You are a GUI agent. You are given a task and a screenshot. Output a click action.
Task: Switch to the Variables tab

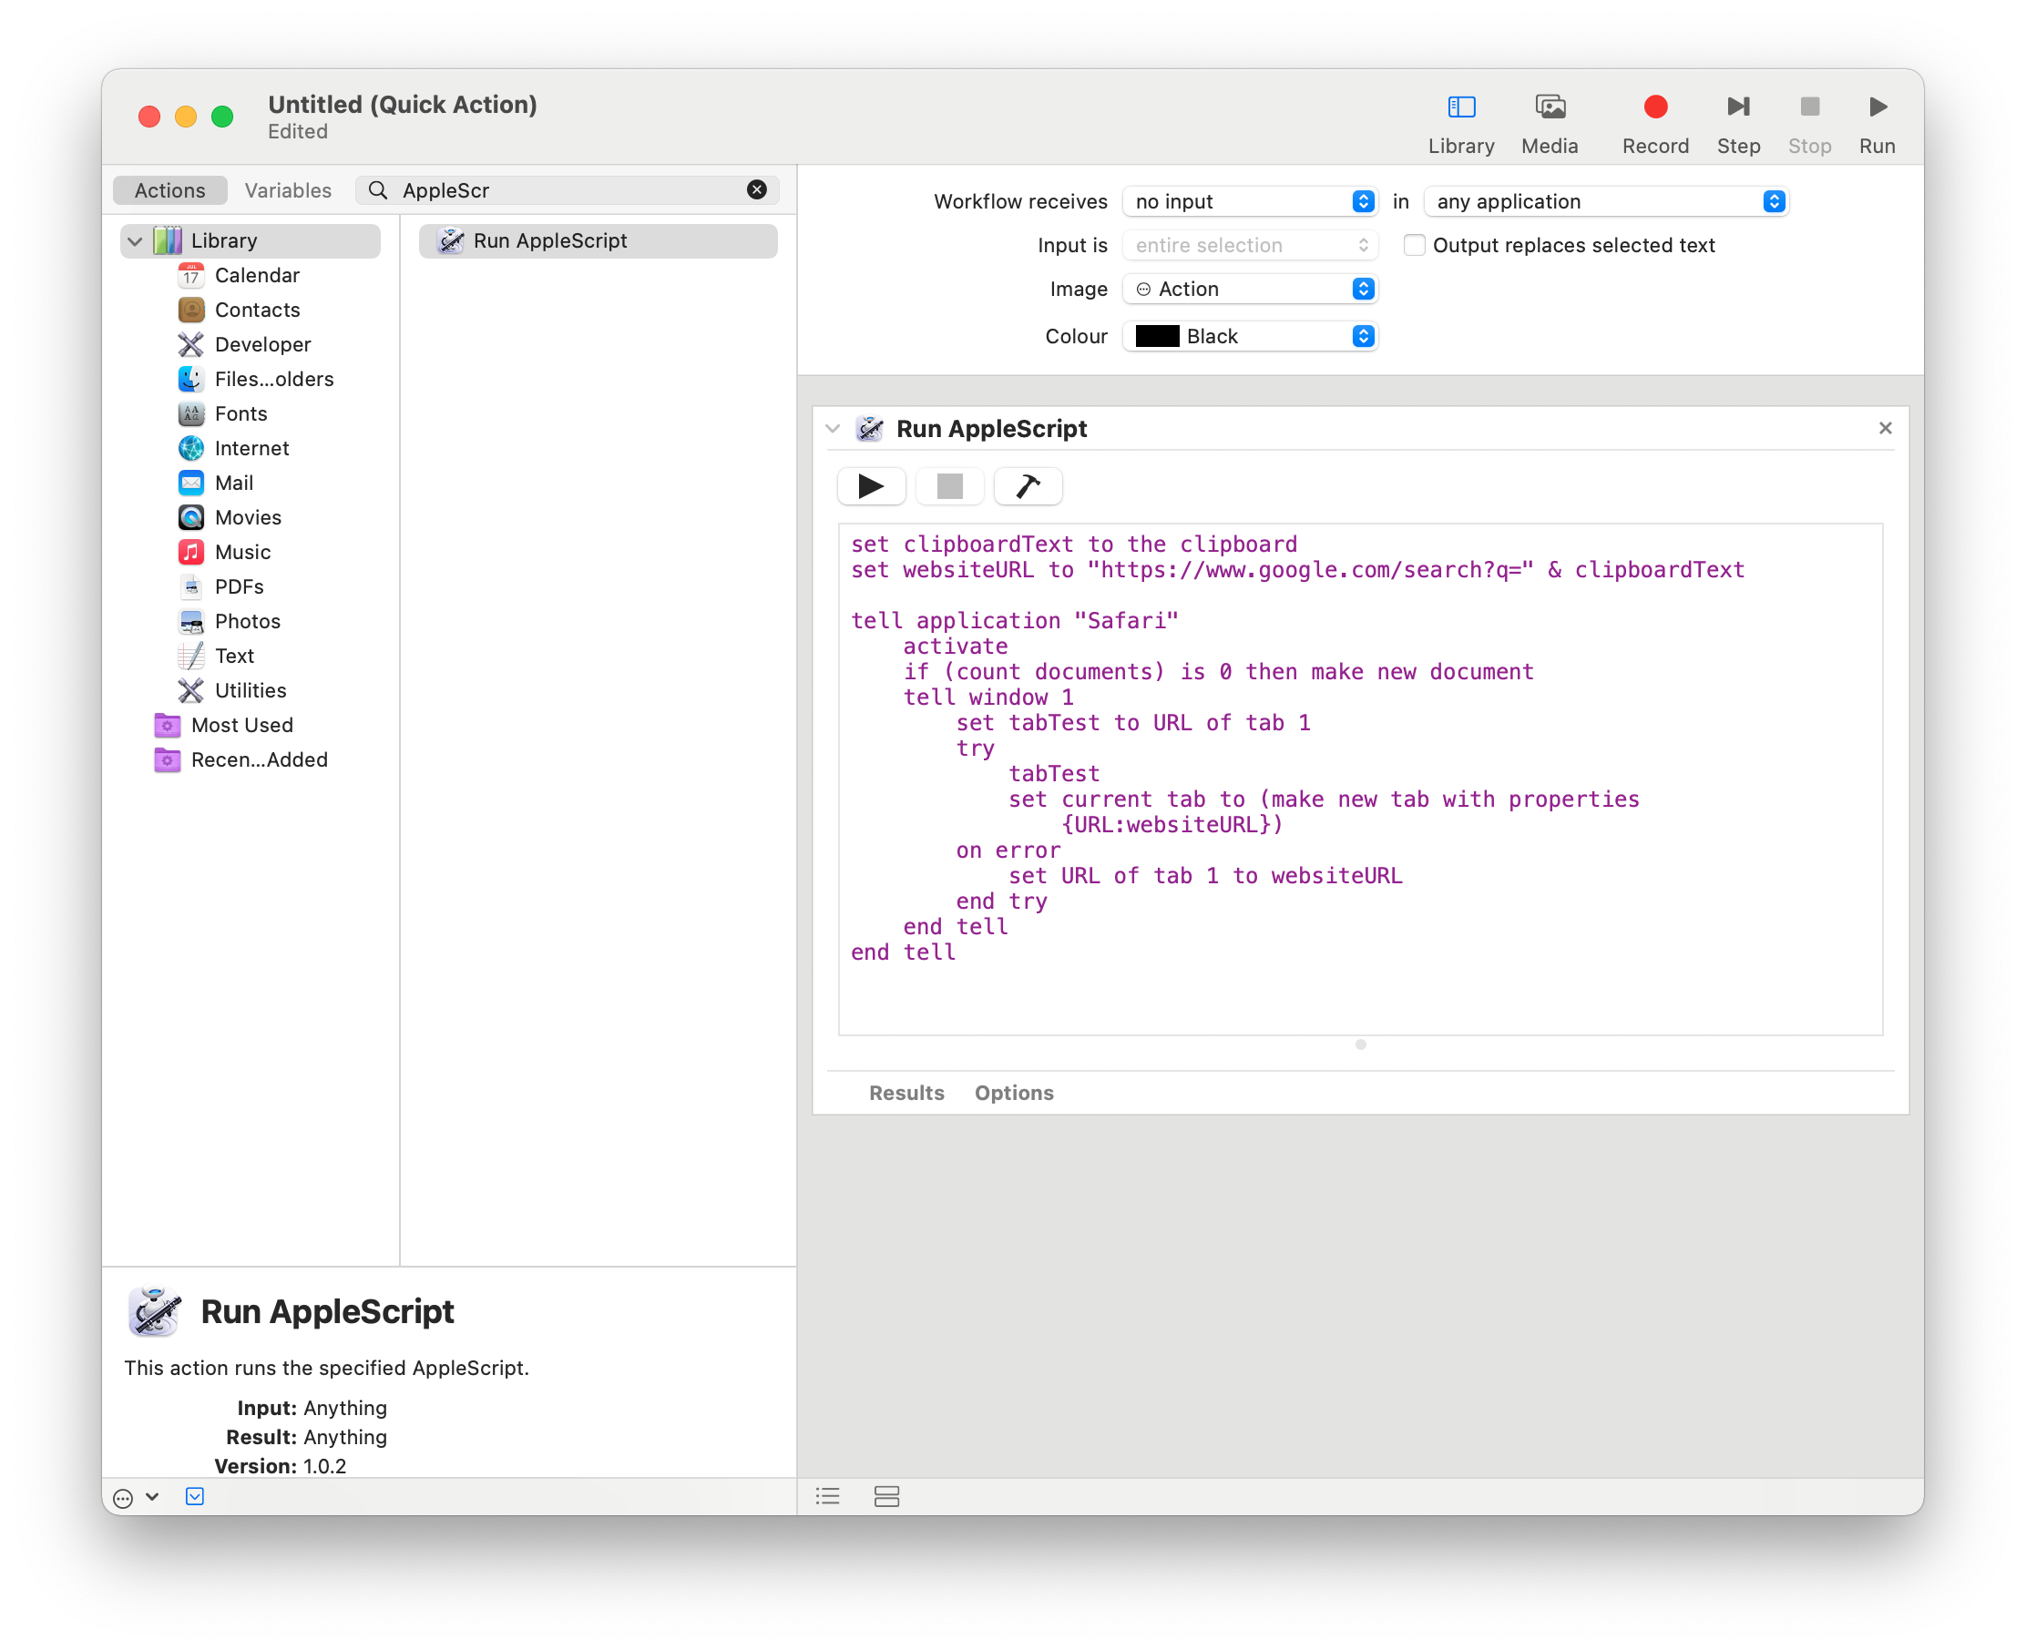(x=288, y=190)
